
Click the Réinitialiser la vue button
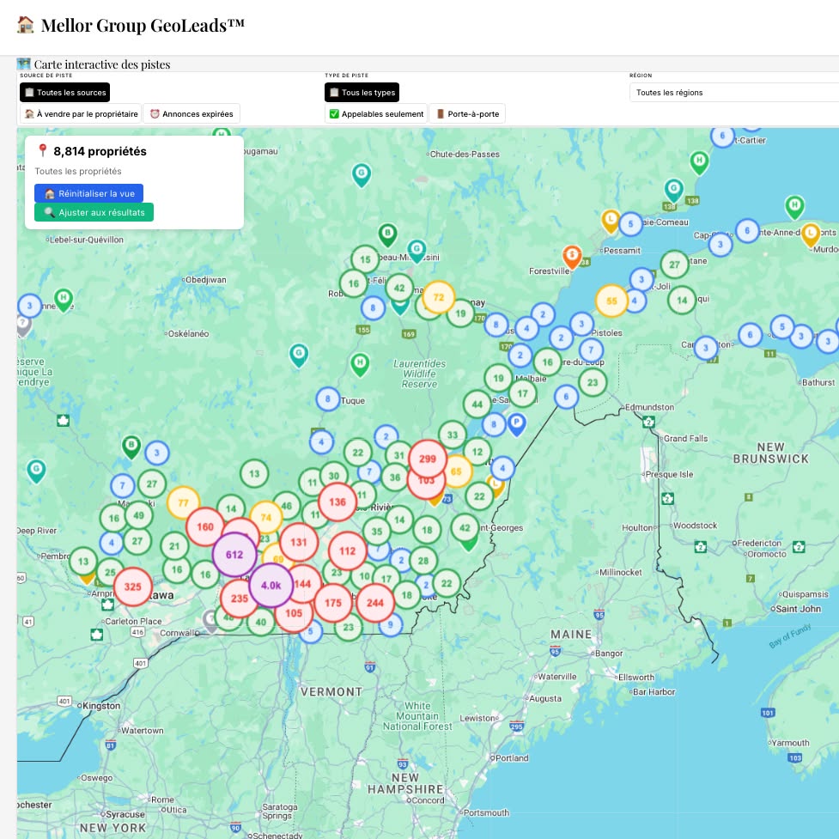[88, 193]
